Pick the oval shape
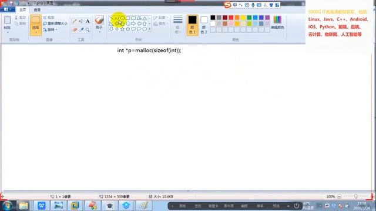This screenshot has width=376, height=211. [122, 18]
